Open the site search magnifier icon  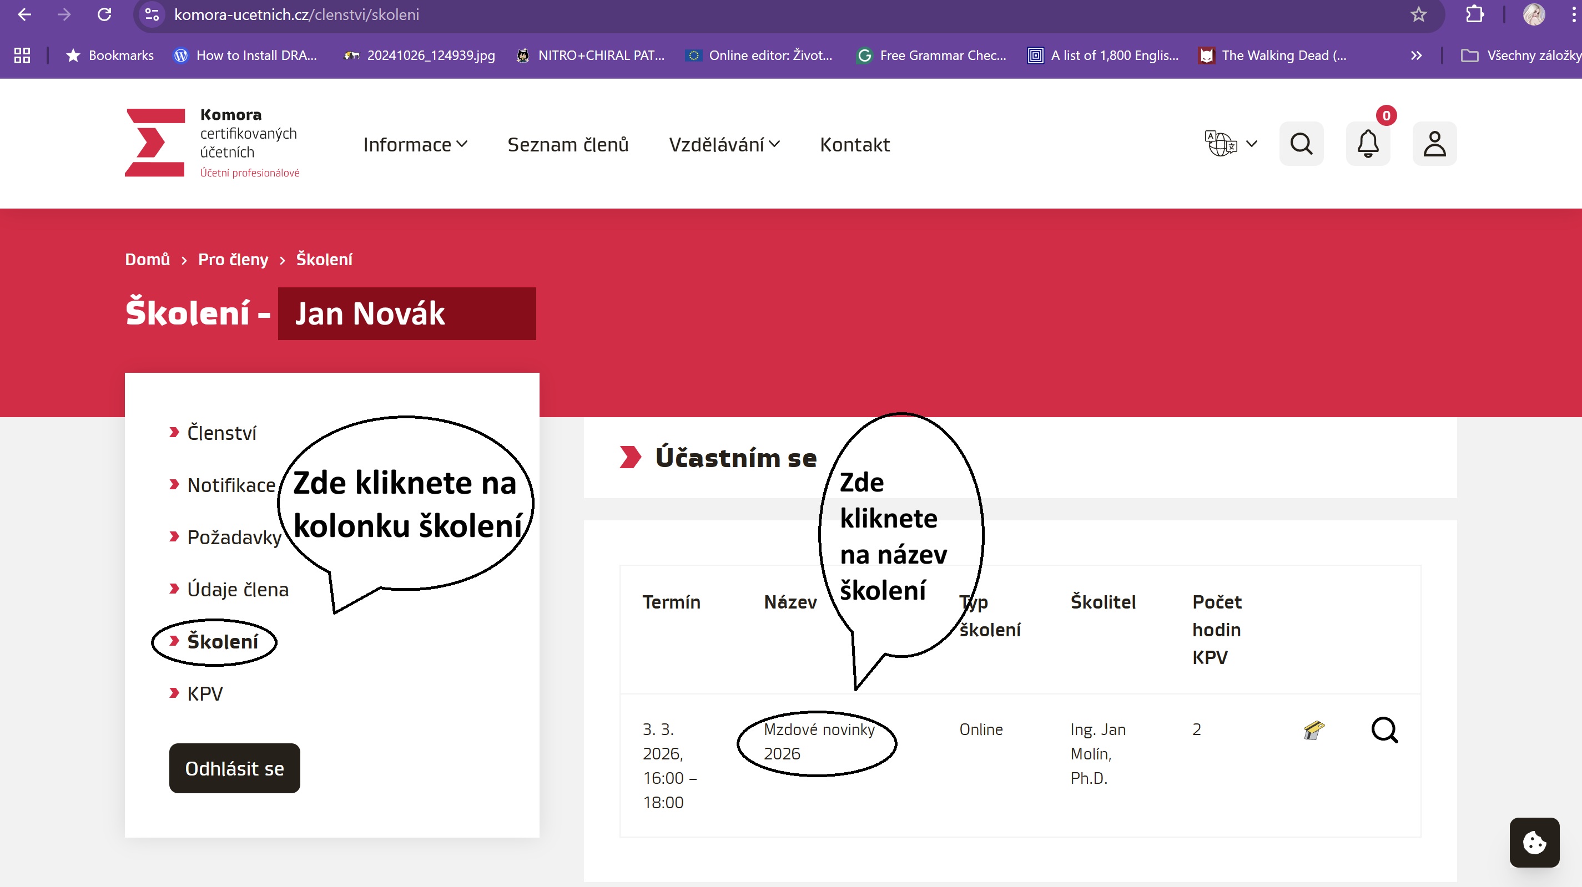pyautogui.click(x=1301, y=144)
